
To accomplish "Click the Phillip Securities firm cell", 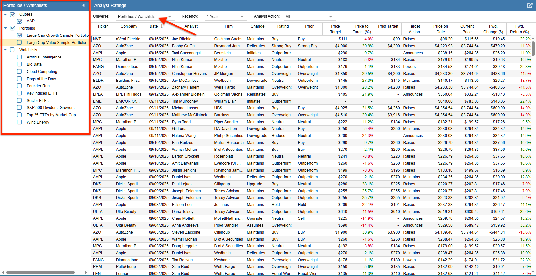I will coord(228,136).
